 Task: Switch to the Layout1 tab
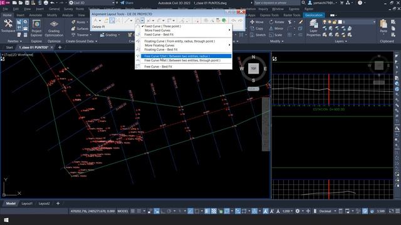(x=27, y=204)
